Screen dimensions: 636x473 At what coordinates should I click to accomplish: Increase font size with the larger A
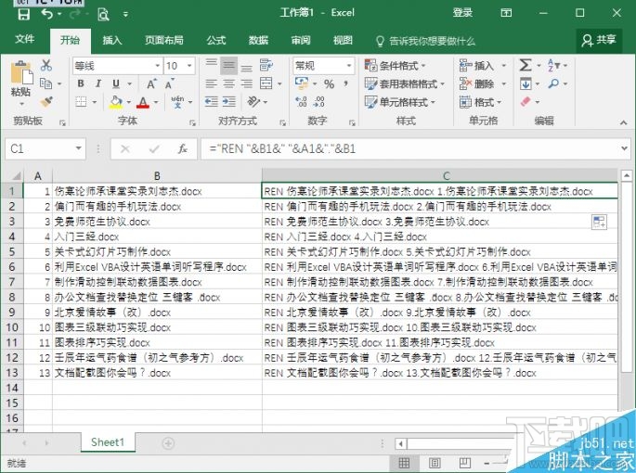tap(151, 84)
